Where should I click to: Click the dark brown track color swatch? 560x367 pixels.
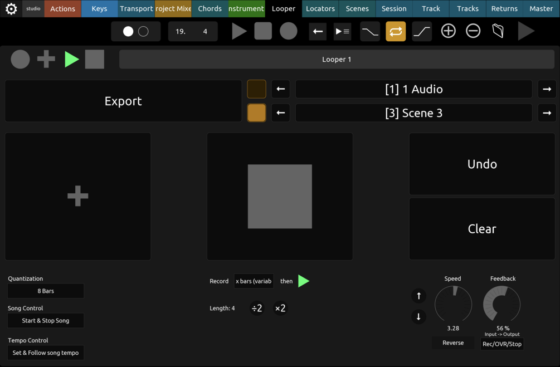(256, 89)
